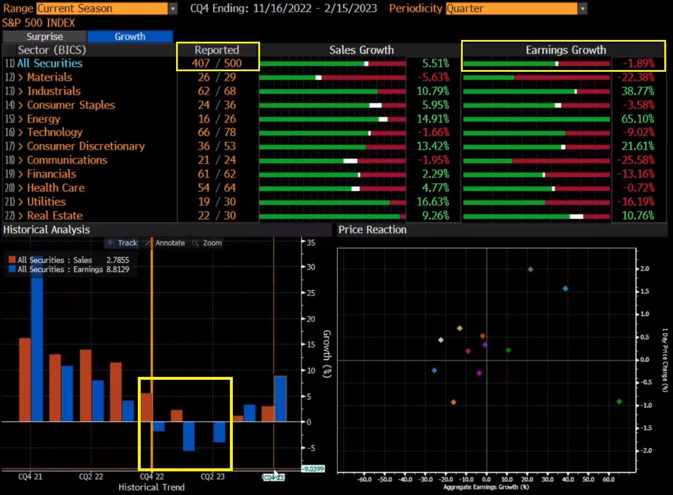Click the -1.89% earnings growth value

click(x=639, y=64)
